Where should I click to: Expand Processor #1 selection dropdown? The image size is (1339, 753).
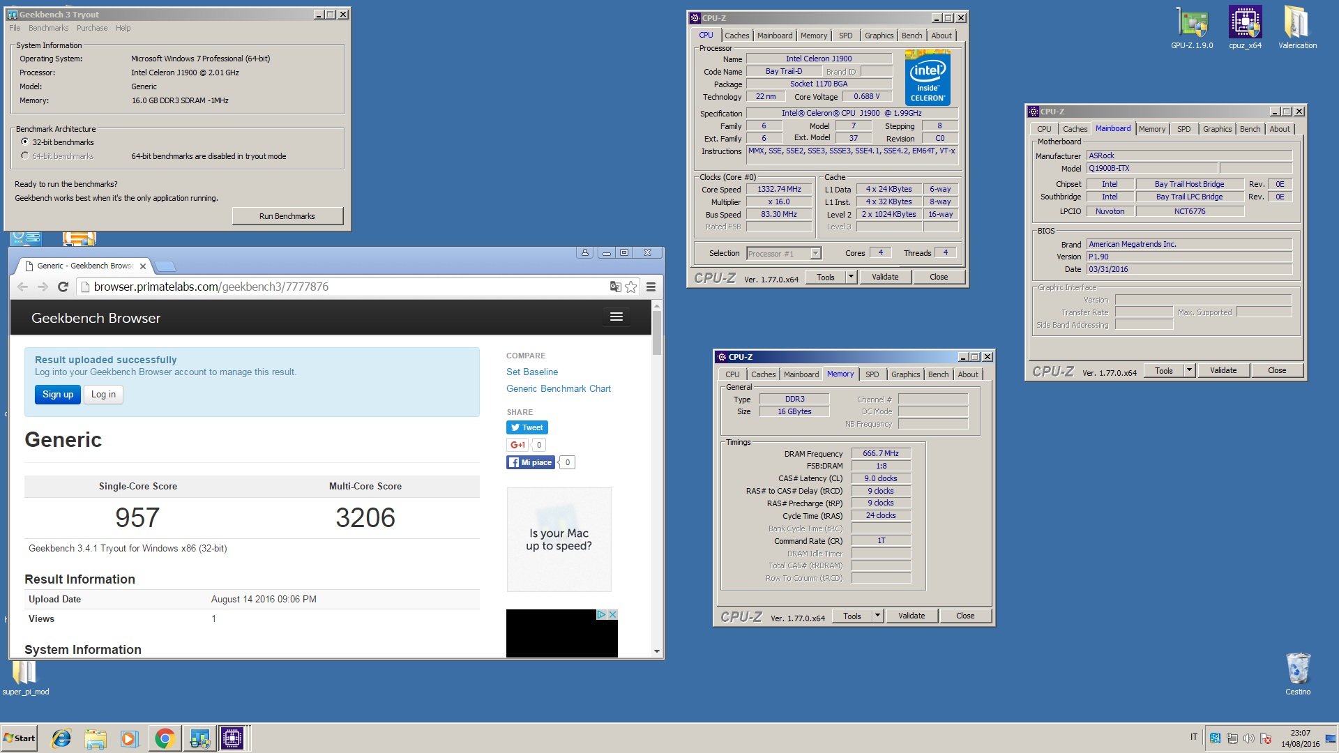click(x=815, y=254)
